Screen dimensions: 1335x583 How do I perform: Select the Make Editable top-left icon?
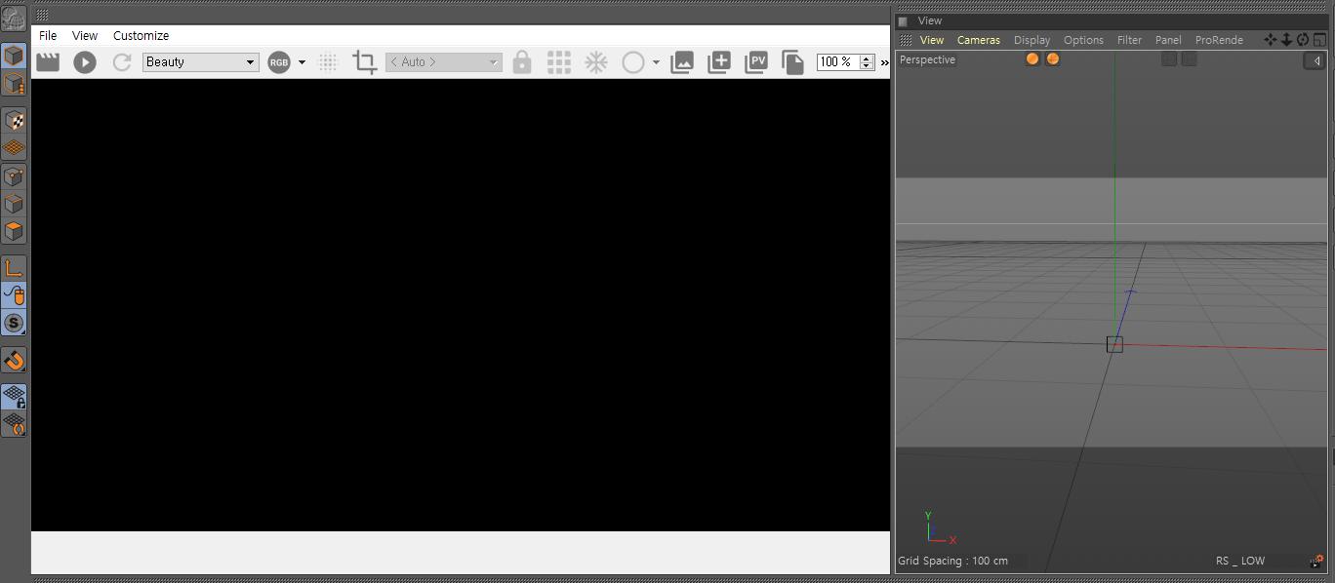14,18
